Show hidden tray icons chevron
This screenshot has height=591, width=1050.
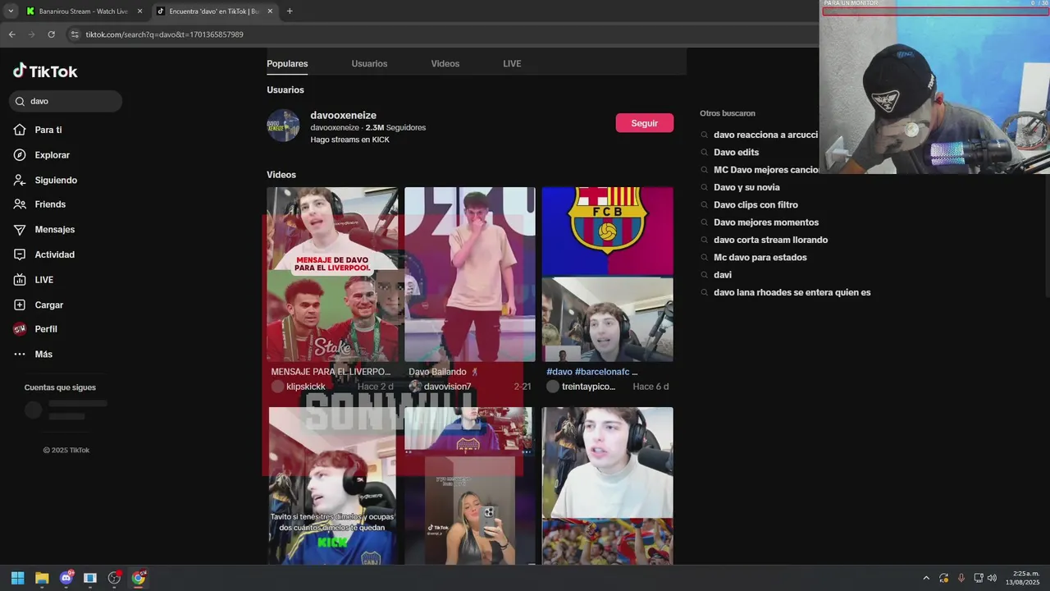pos(926,578)
